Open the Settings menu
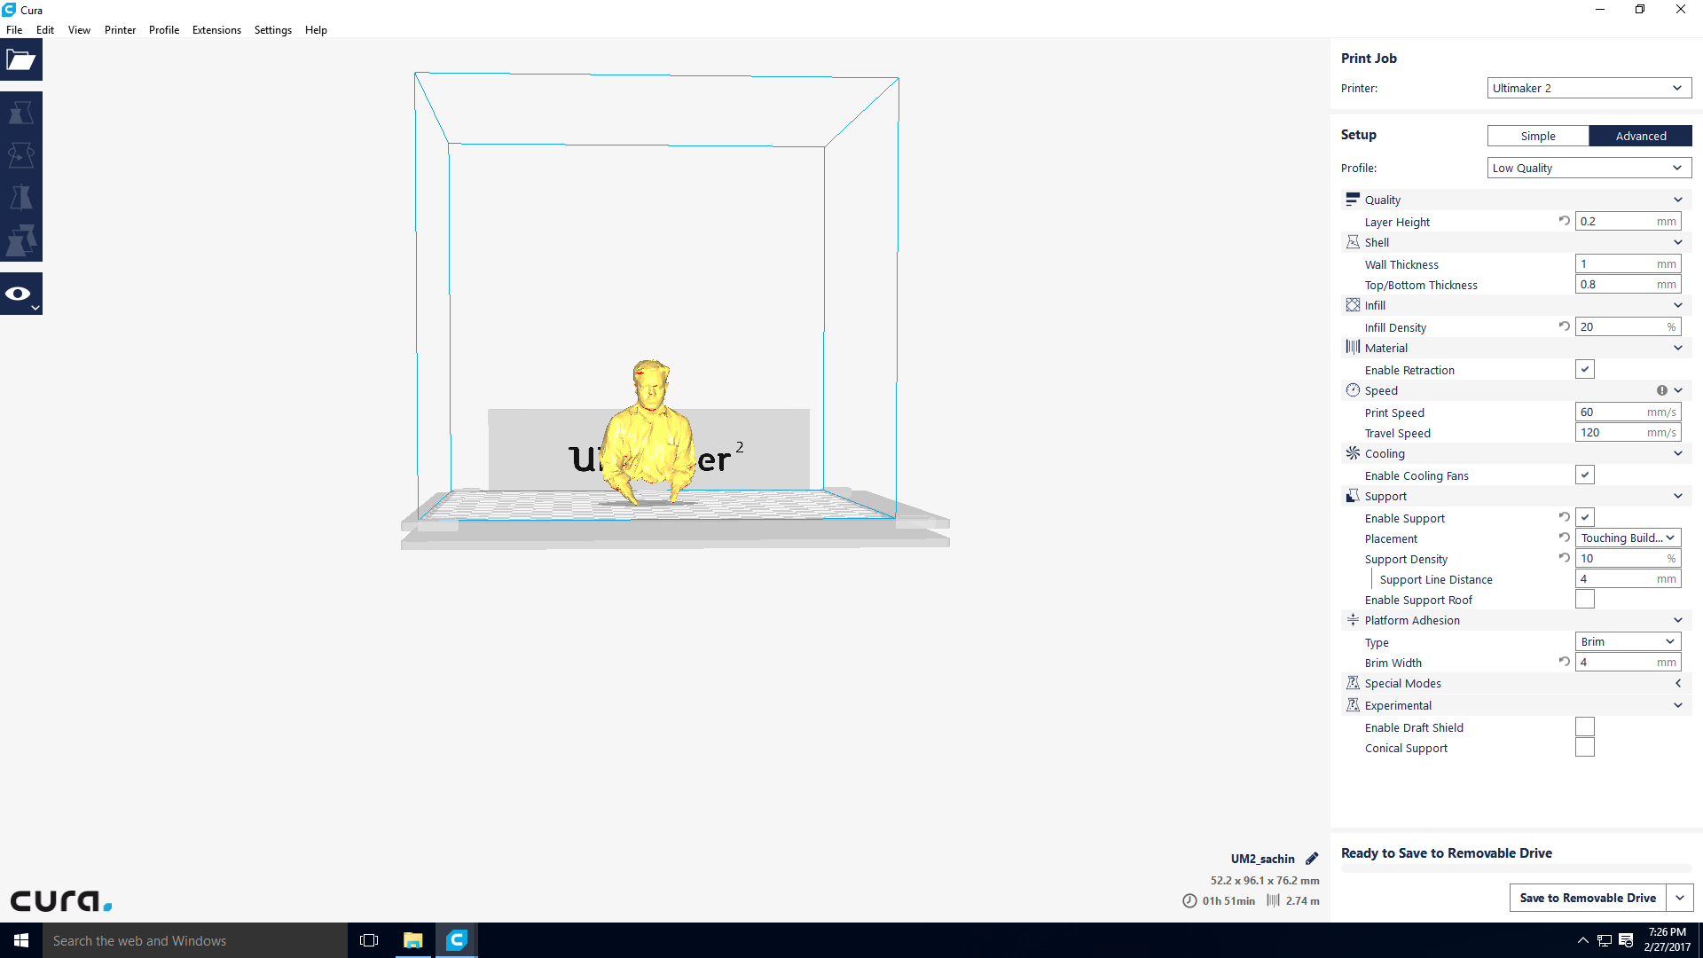This screenshot has height=958, width=1703. pyautogui.click(x=272, y=29)
